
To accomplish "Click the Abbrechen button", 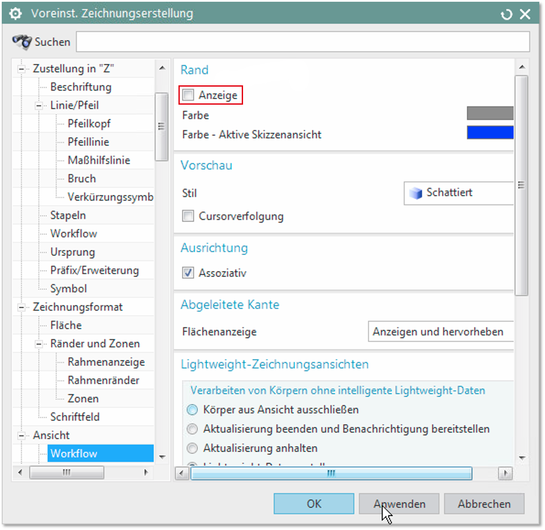I will pyautogui.click(x=484, y=504).
